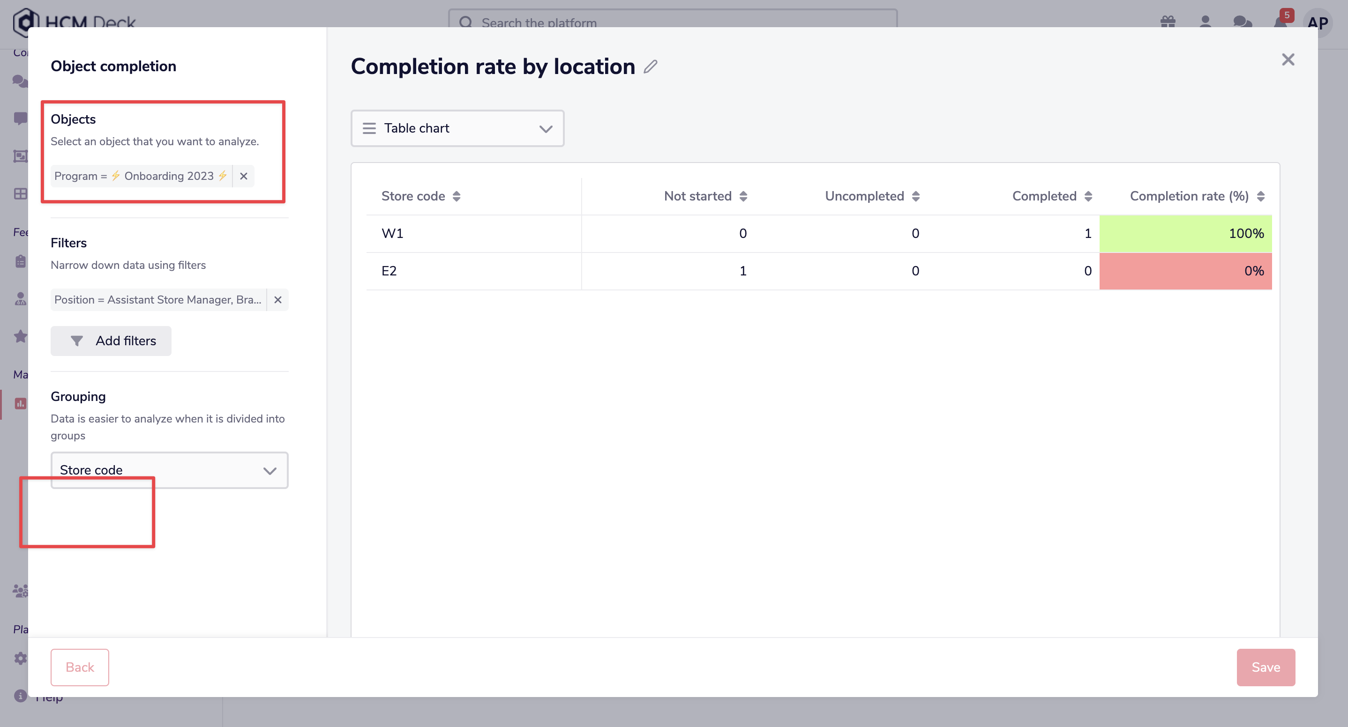1348x727 pixels.
Task: Open the reports chart icon in sidebar
Action: [21, 403]
